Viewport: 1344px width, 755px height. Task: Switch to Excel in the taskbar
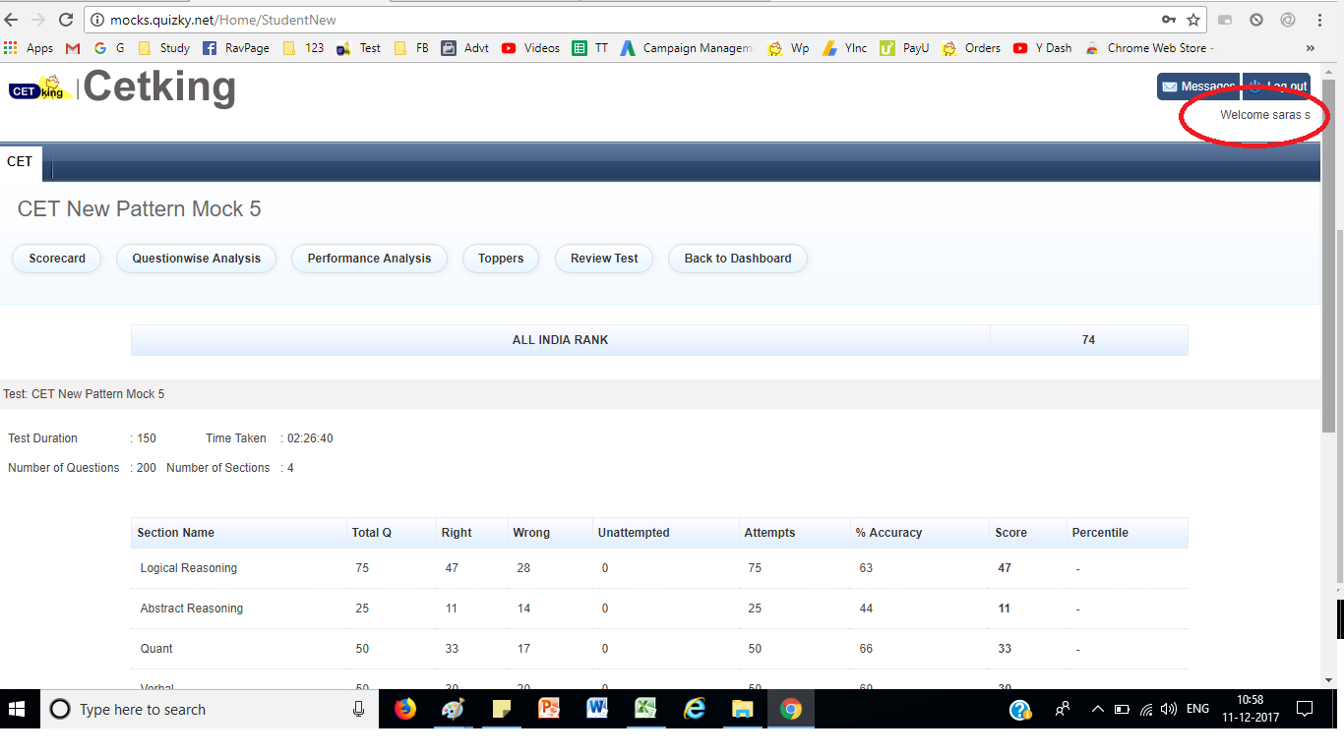click(645, 709)
